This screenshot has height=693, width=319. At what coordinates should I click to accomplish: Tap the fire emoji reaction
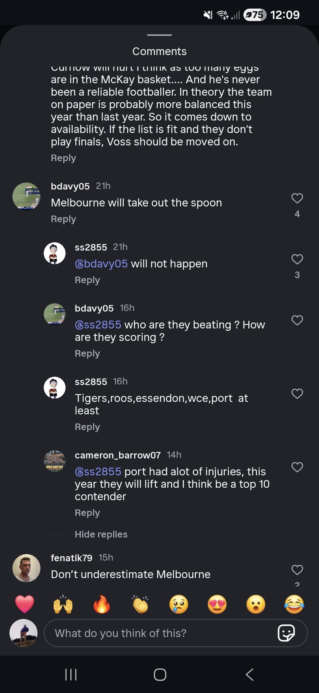coord(102,604)
